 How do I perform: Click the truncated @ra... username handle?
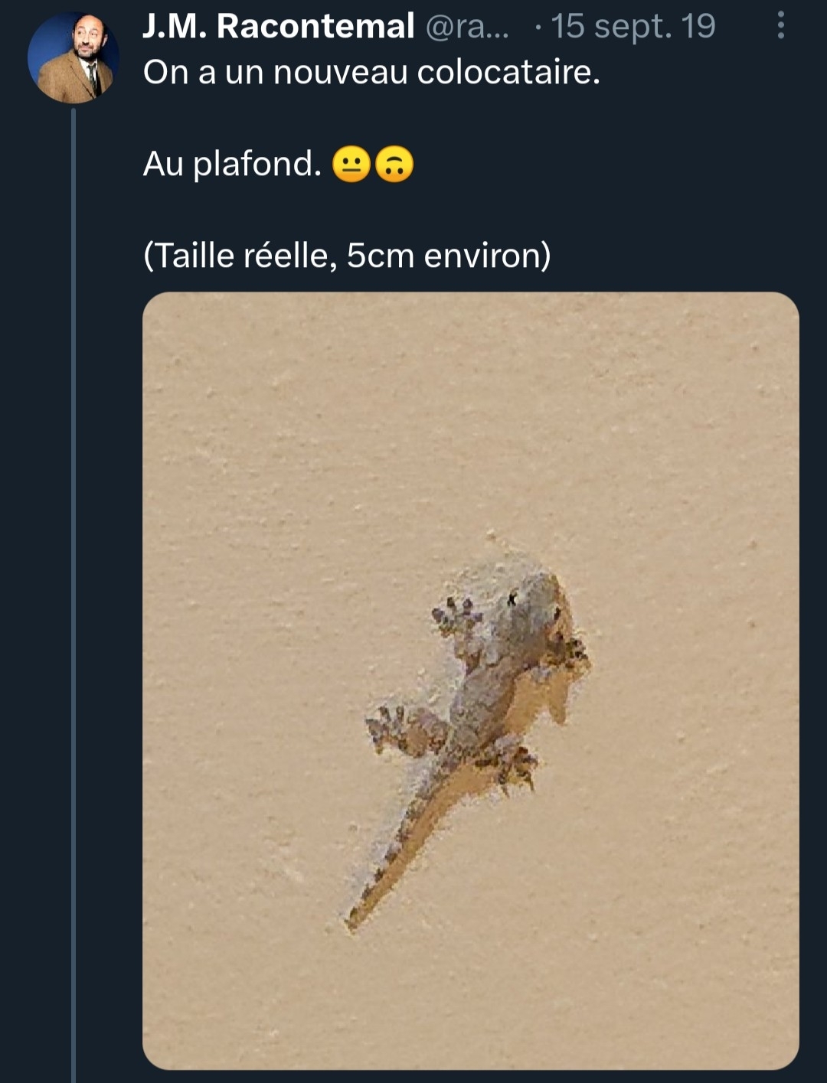point(466,27)
